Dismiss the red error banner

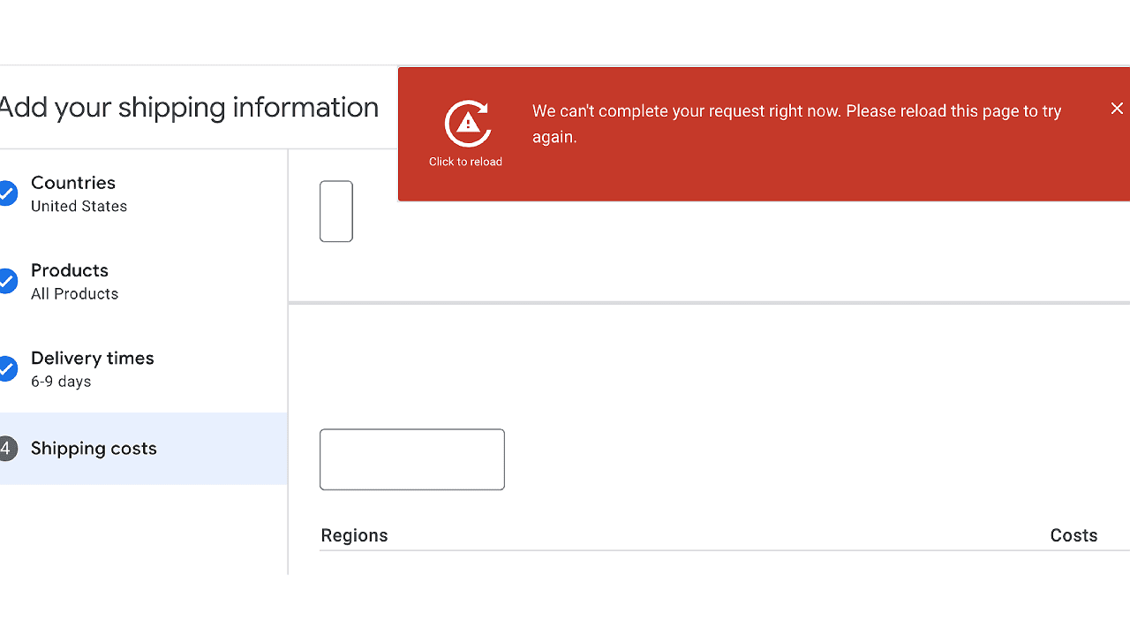coord(1117,108)
